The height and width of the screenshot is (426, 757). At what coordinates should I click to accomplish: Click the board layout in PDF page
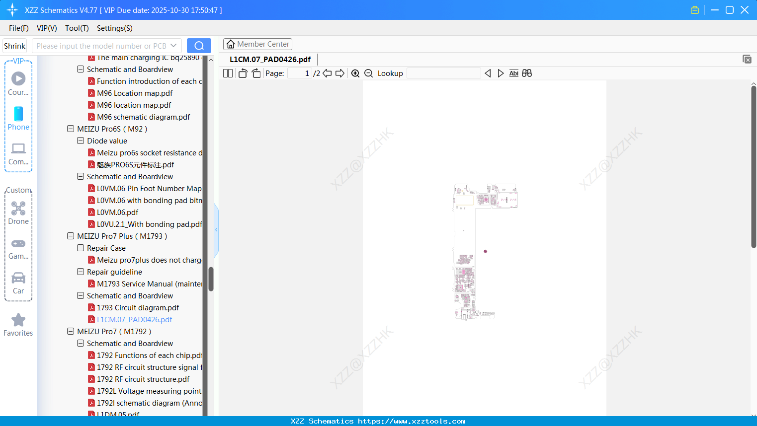485,252
